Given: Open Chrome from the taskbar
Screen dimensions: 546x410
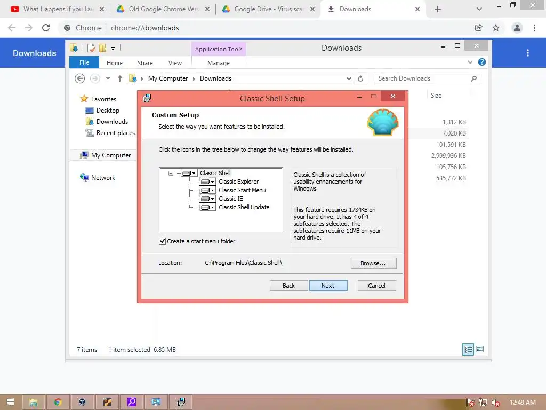Looking at the screenshot, I should [x=58, y=402].
